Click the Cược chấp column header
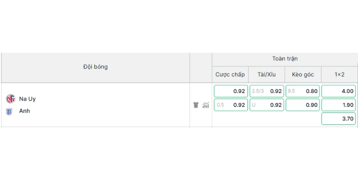 (x=230, y=74)
